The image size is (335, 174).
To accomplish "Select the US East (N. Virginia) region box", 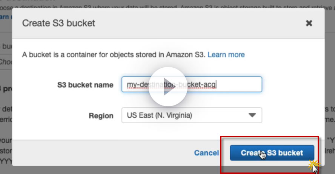I will click(185, 115).
